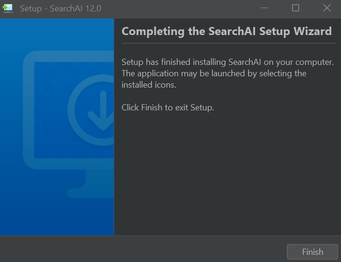The width and height of the screenshot is (341, 262).
Task: Click the "application may be launched" text line
Action: tap(214, 73)
